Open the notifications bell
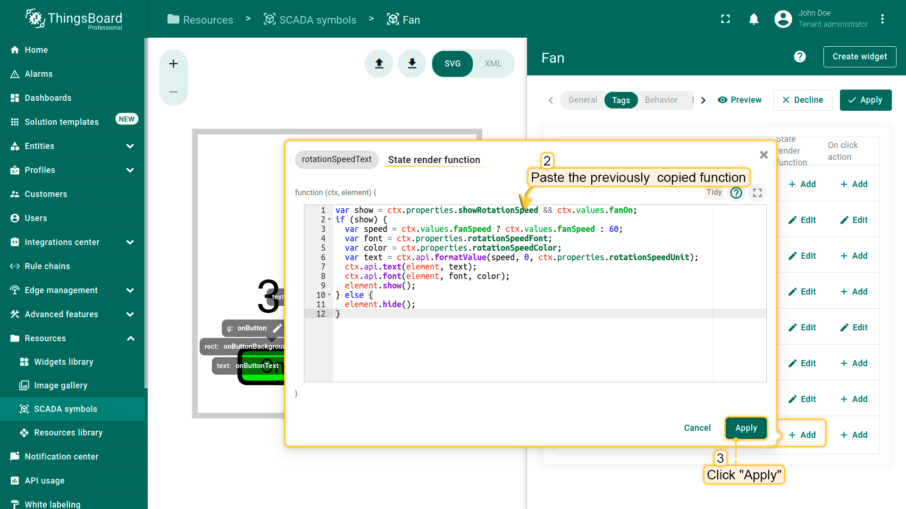This screenshot has height=509, width=906. (754, 19)
